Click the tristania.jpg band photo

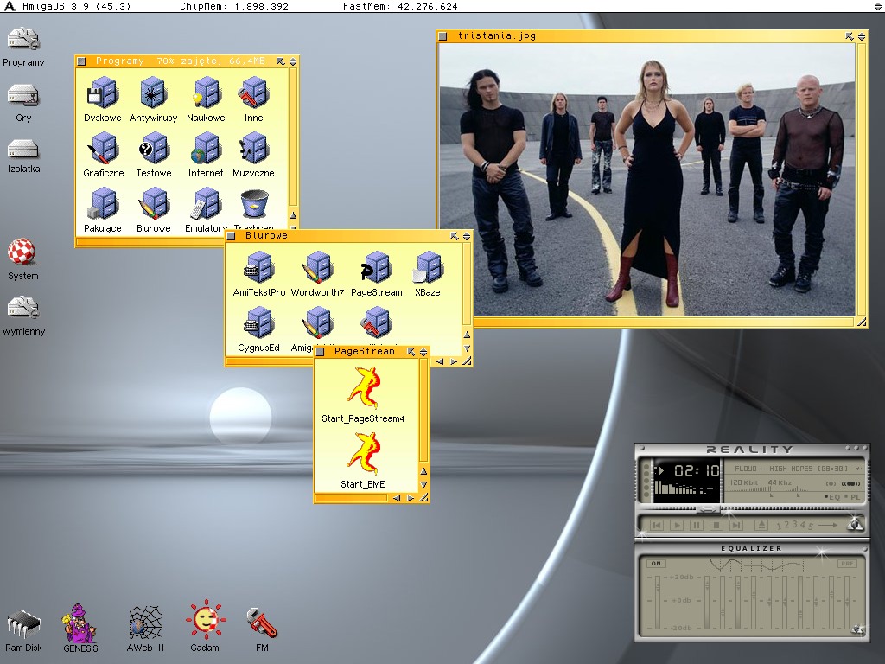(x=646, y=180)
